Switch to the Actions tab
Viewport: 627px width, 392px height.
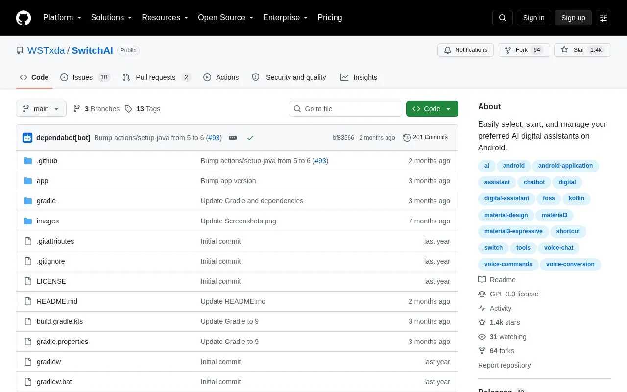tap(221, 77)
